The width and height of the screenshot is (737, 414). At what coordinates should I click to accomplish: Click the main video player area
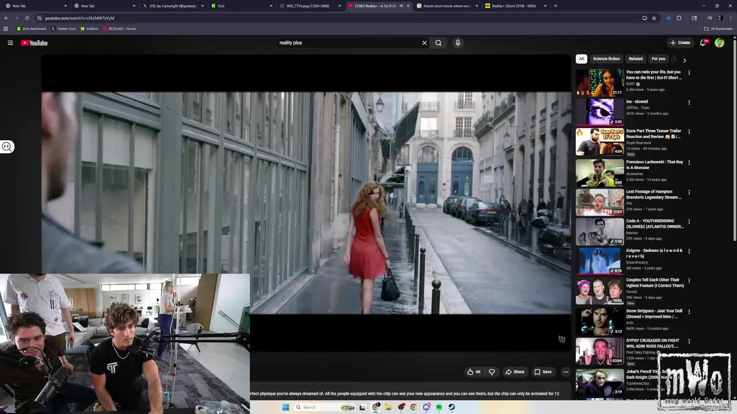(306, 203)
